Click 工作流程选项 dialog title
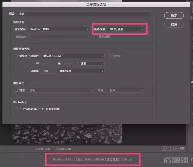Image resolution: width=193 pixels, height=167 pixels. pos(96,5)
